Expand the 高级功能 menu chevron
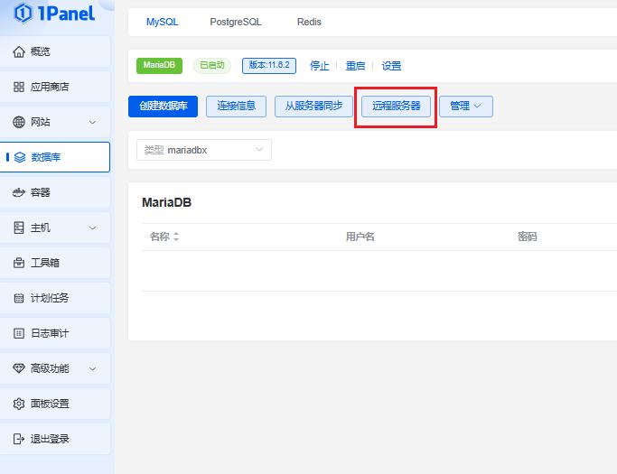Viewport: 617px width, 474px height. 92,369
